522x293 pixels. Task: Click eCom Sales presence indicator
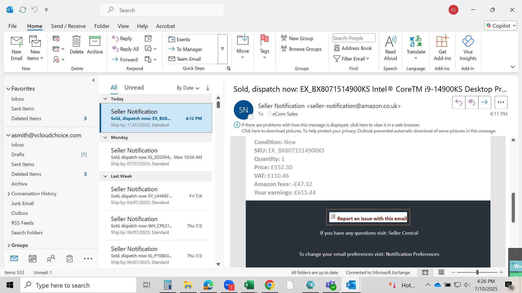[269, 114]
